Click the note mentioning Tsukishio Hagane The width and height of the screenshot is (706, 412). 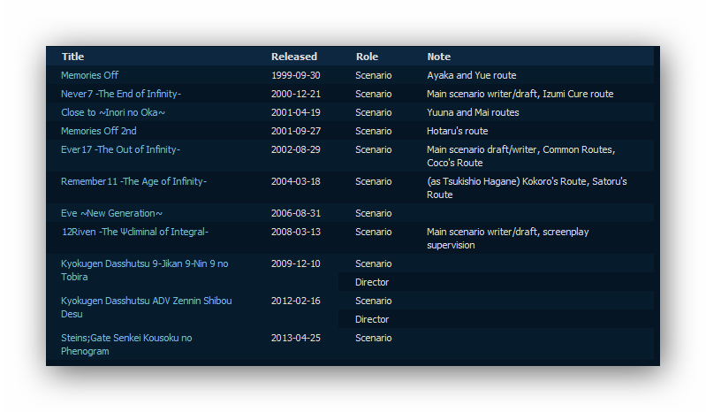[527, 188]
